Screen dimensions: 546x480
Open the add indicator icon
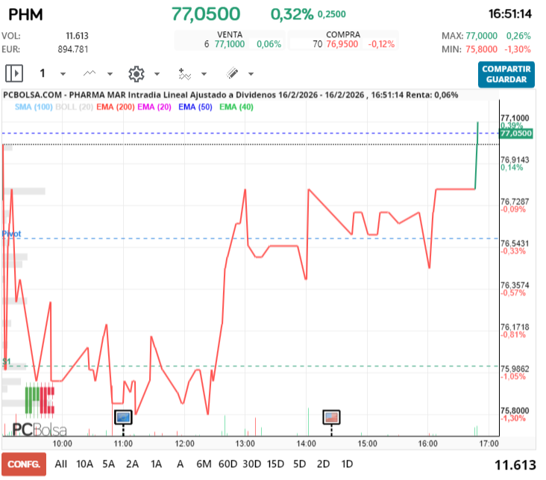pyautogui.click(x=184, y=74)
